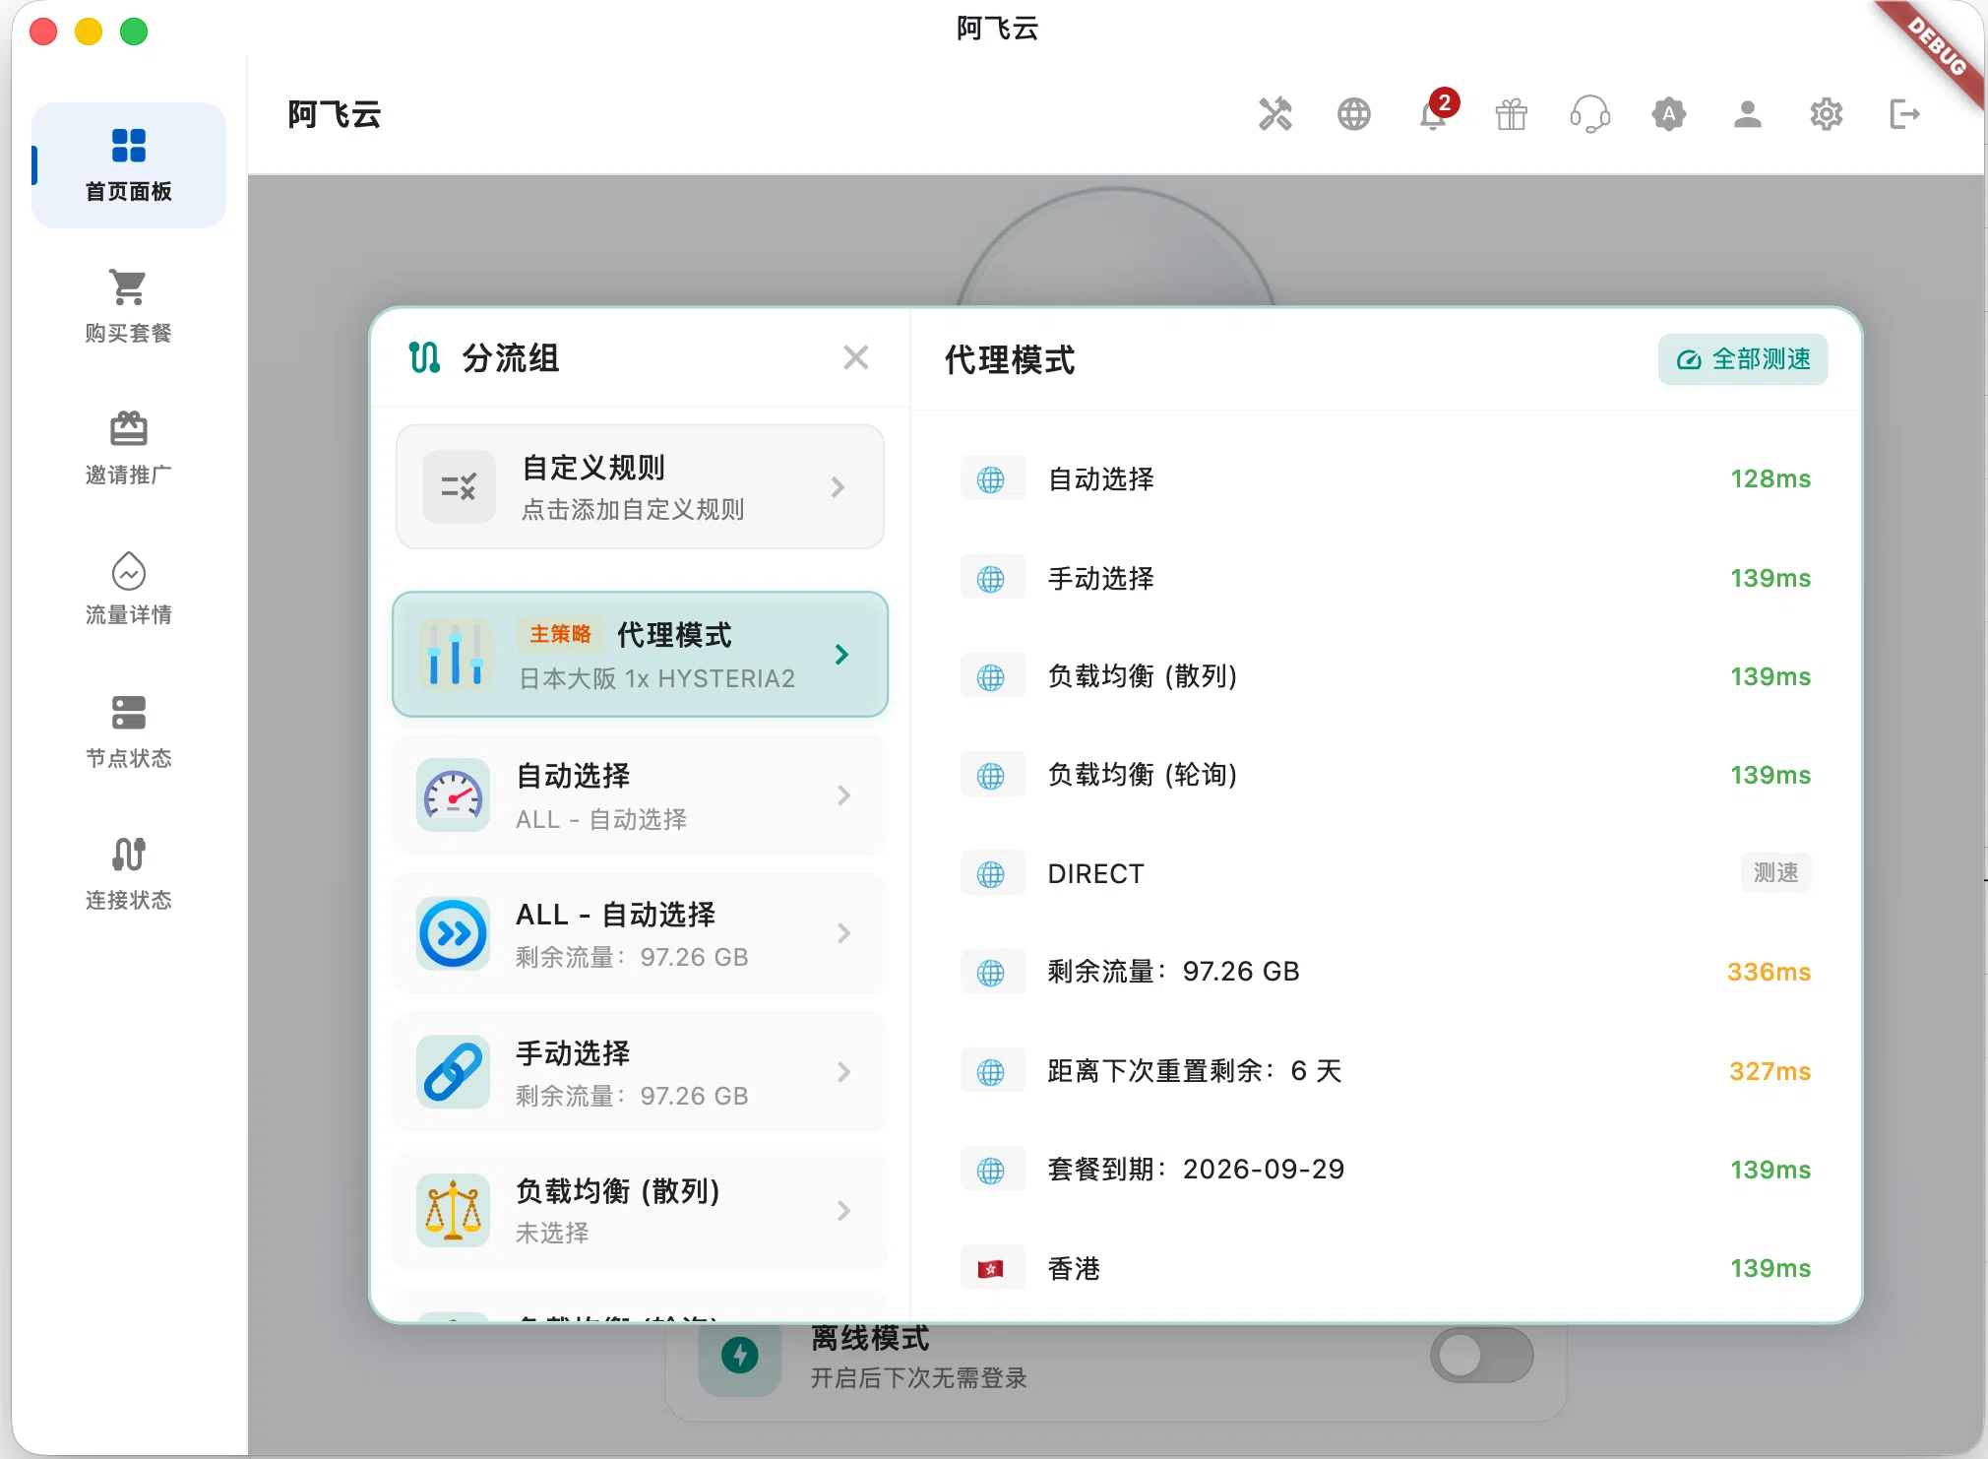1988x1459 pixels.
Task: Open 连接状态 in sidebar
Action: [x=129, y=873]
